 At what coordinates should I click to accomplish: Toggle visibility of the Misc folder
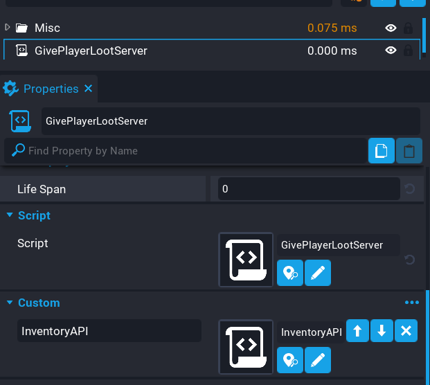pyautogui.click(x=391, y=28)
